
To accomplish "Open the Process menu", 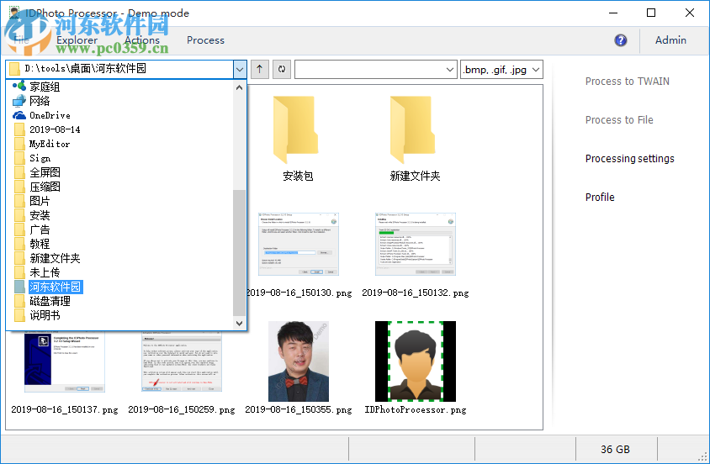I will (205, 40).
